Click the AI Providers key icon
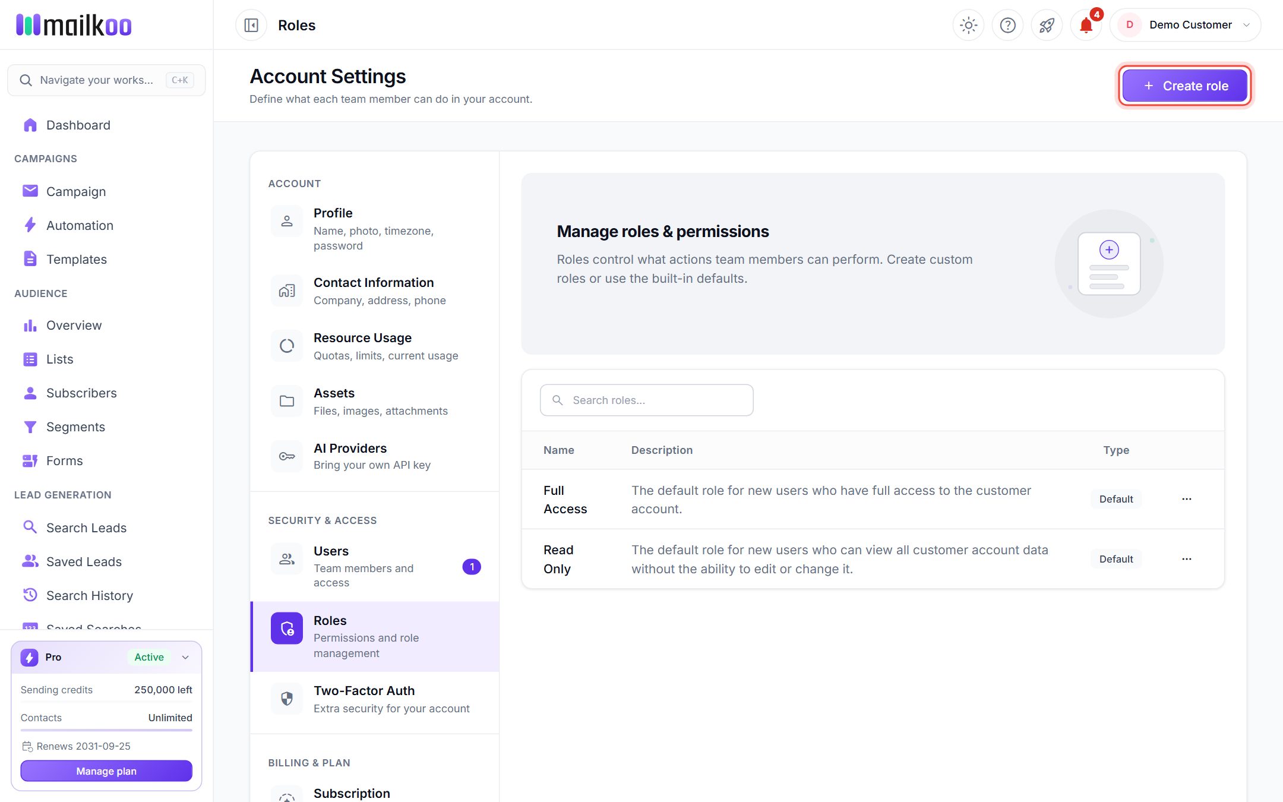Screen dimensions: 1283x802 tap(287, 456)
